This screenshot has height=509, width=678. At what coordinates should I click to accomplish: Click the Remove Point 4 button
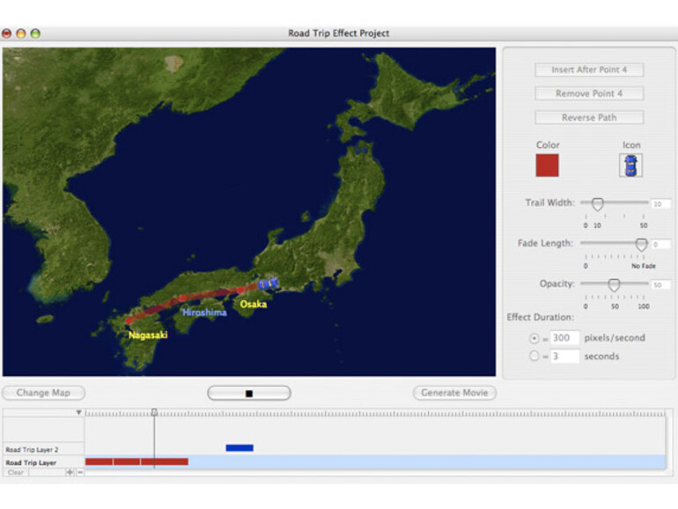[x=589, y=93]
